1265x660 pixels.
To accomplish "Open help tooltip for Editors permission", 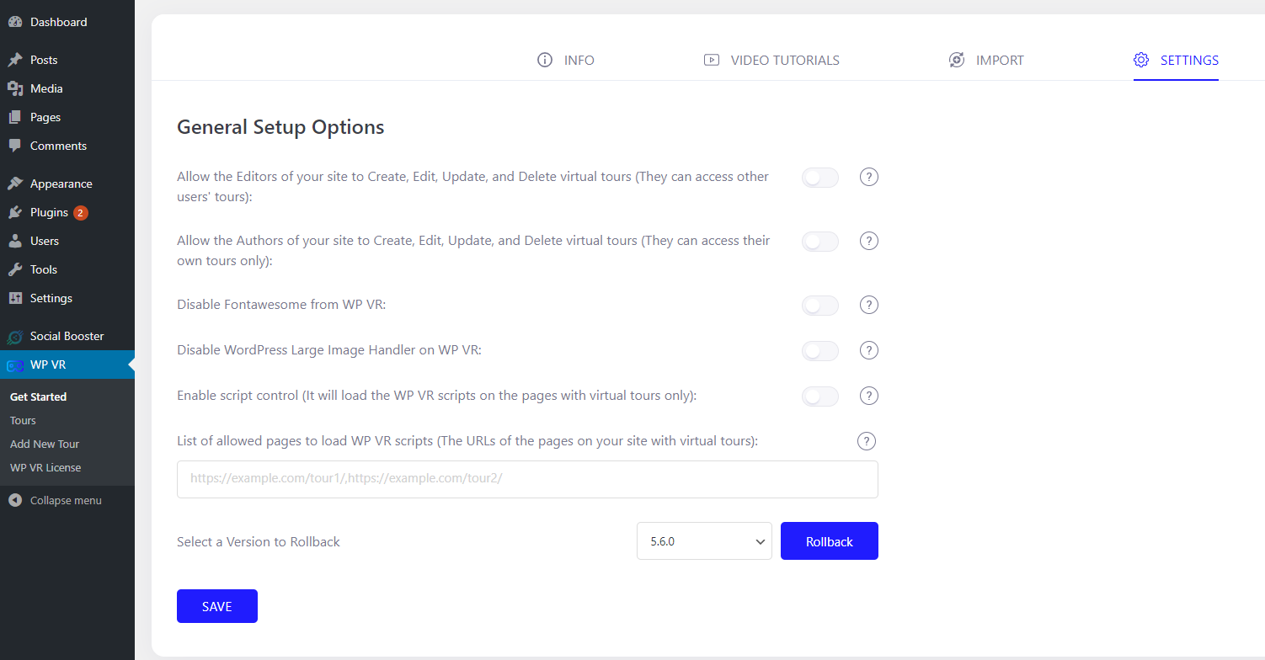I will (x=869, y=177).
